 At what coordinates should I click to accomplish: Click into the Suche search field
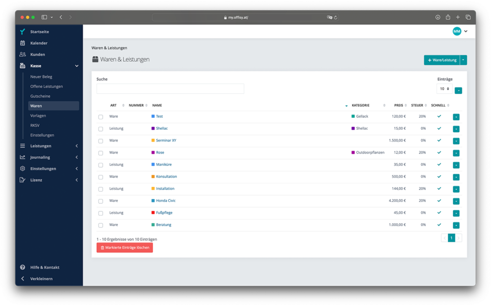[x=170, y=89]
